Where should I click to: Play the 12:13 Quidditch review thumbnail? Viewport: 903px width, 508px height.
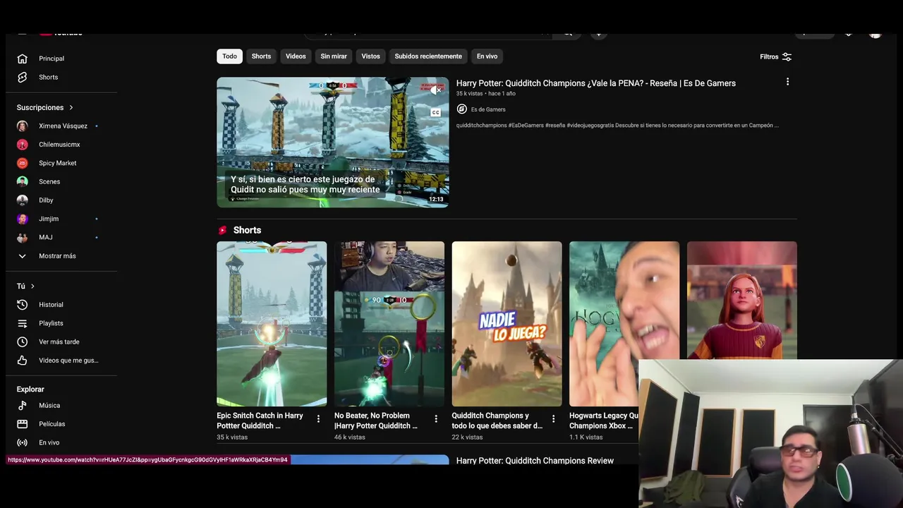[332, 142]
